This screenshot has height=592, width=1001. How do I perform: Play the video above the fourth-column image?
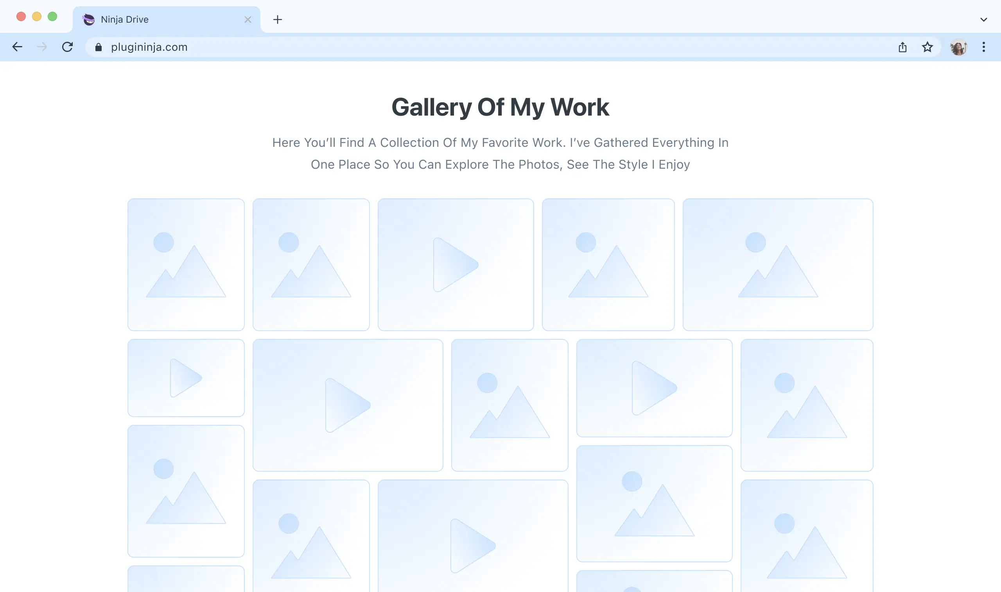coord(654,388)
